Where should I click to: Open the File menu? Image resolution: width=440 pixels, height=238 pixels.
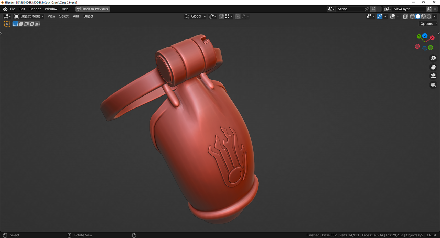point(13,9)
